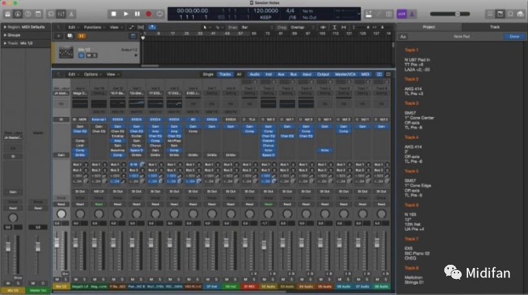Click the red Record button
Screen dimensions: 528x295
(148, 13)
